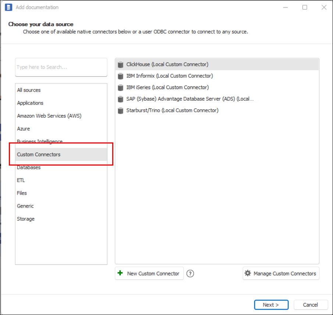Select the Applications category
This screenshot has height=315, width=333.
pos(30,103)
